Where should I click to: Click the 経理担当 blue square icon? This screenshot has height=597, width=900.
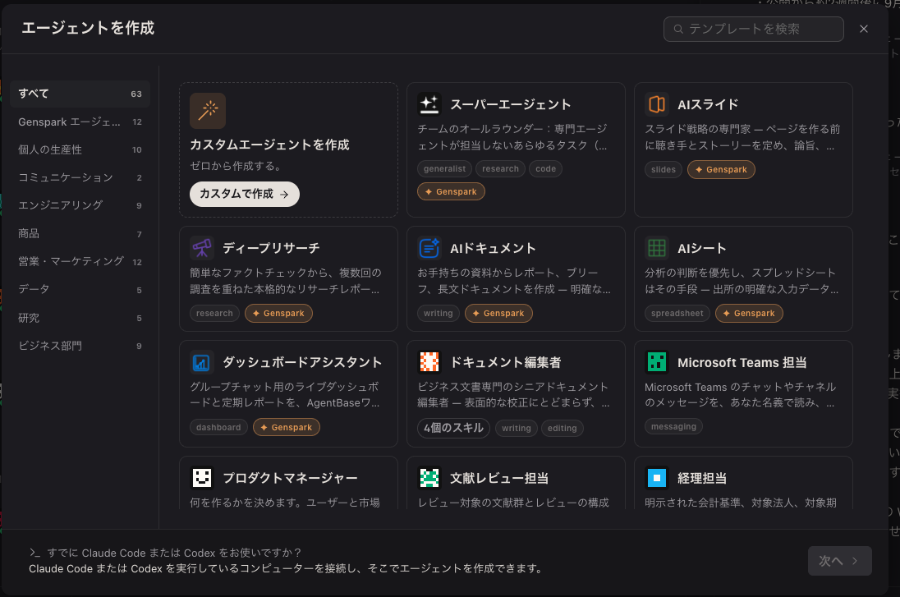657,478
